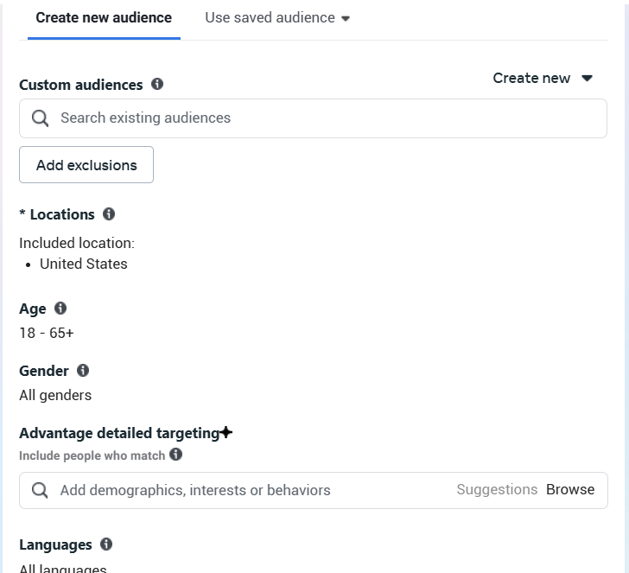Click the Add exclusions button
The height and width of the screenshot is (573, 629).
(x=86, y=164)
